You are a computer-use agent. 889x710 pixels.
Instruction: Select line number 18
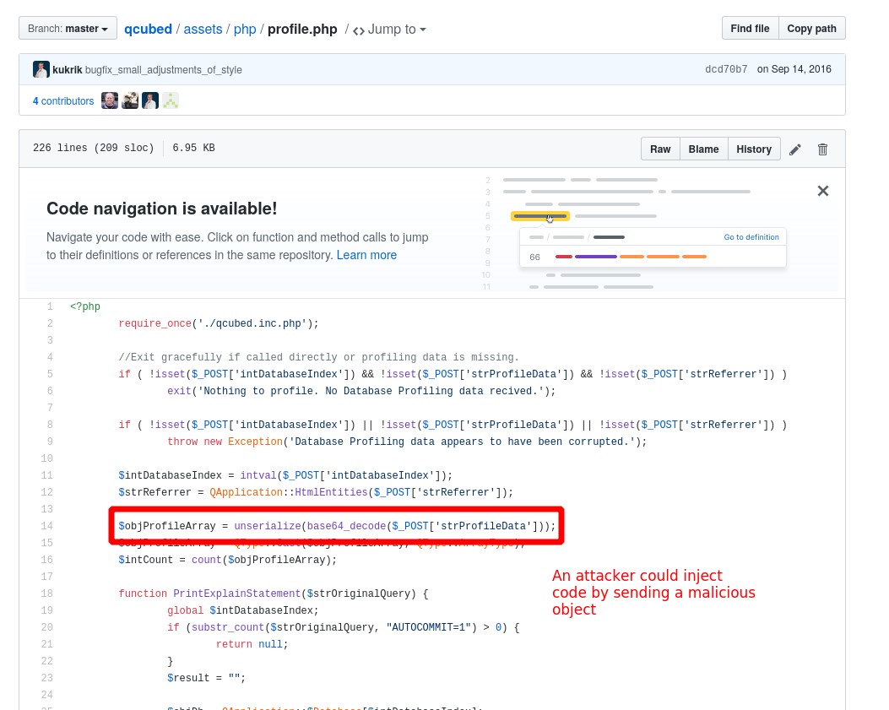coord(47,593)
